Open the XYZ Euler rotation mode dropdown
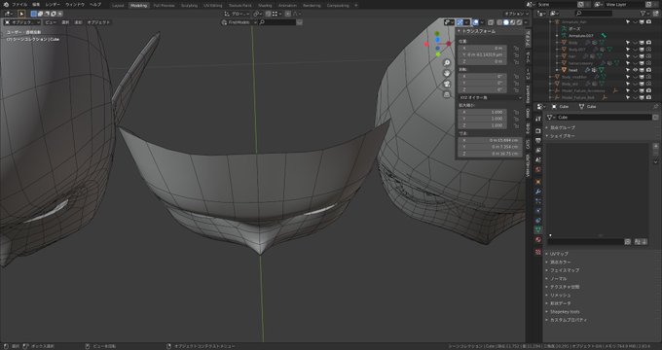This screenshot has width=662, height=350. (490, 97)
